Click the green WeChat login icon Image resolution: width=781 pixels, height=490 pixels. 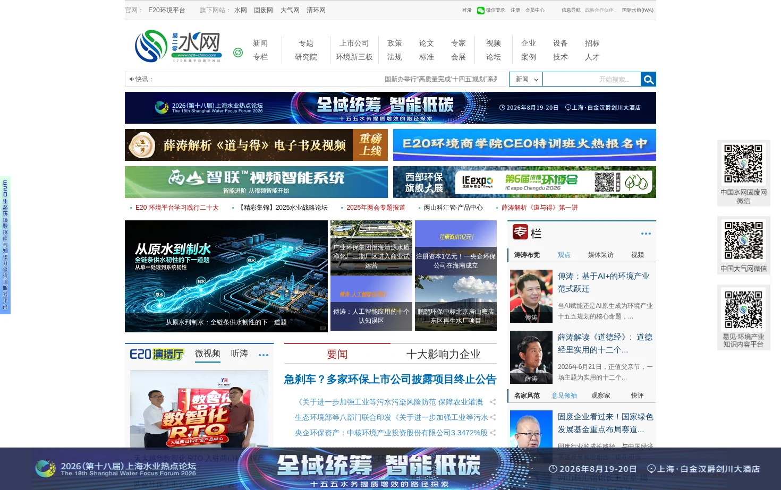pos(480,10)
